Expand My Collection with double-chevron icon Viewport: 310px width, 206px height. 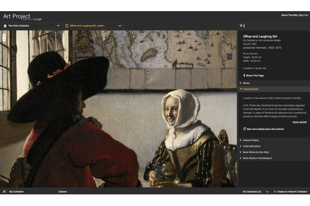4,191
